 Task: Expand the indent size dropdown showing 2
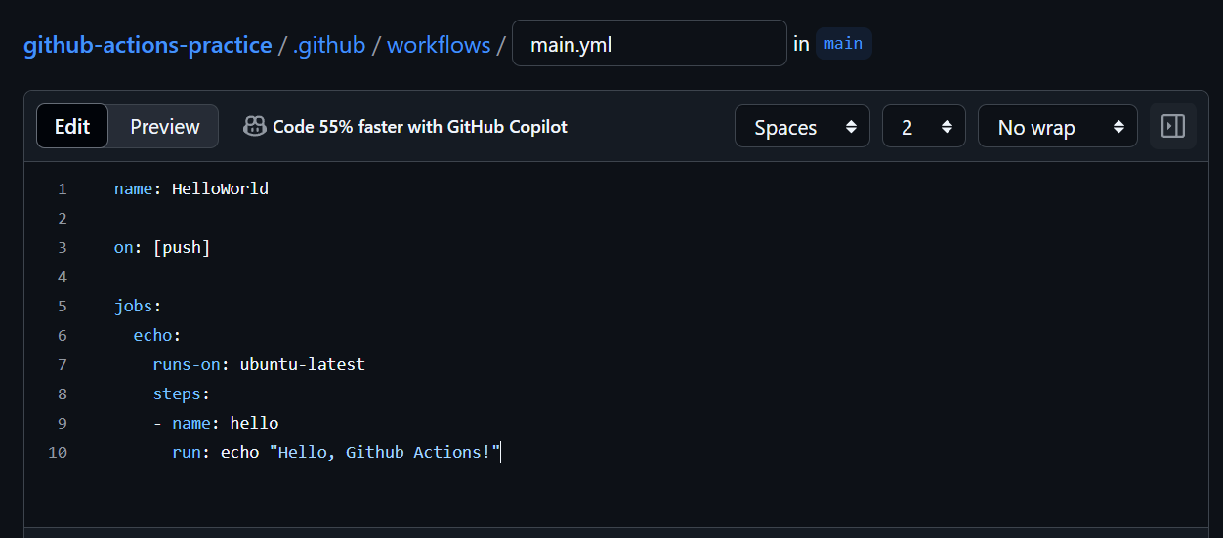(x=923, y=127)
